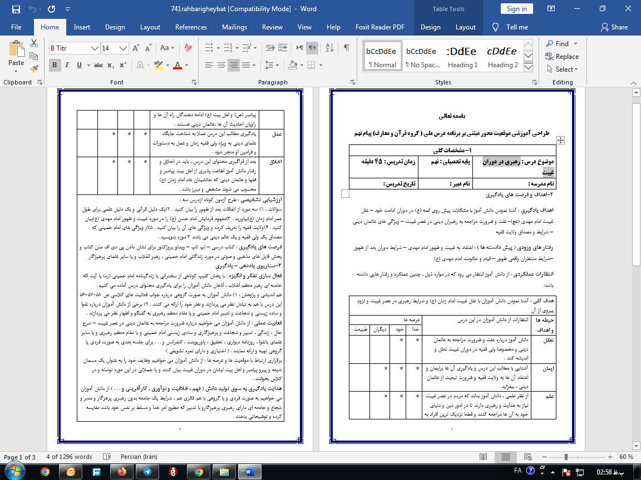Click the Replace button
641x480 pixels.
pyautogui.click(x=562, y=56)
